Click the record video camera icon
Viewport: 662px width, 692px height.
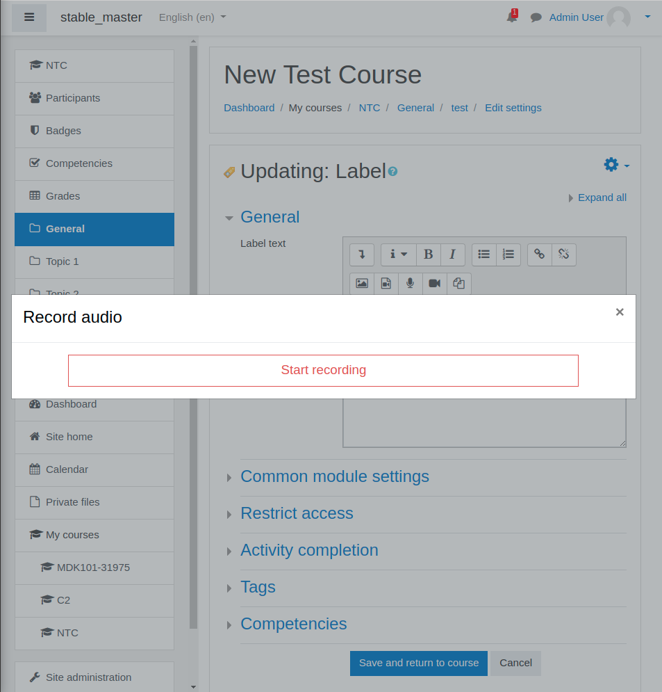point(435,283)
